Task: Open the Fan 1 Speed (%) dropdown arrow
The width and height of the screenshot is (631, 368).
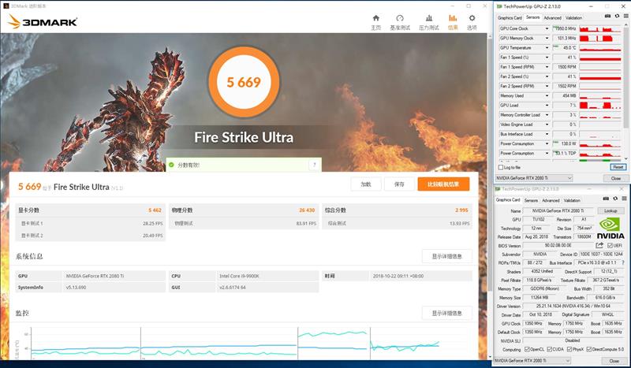Action: (547, 58)
